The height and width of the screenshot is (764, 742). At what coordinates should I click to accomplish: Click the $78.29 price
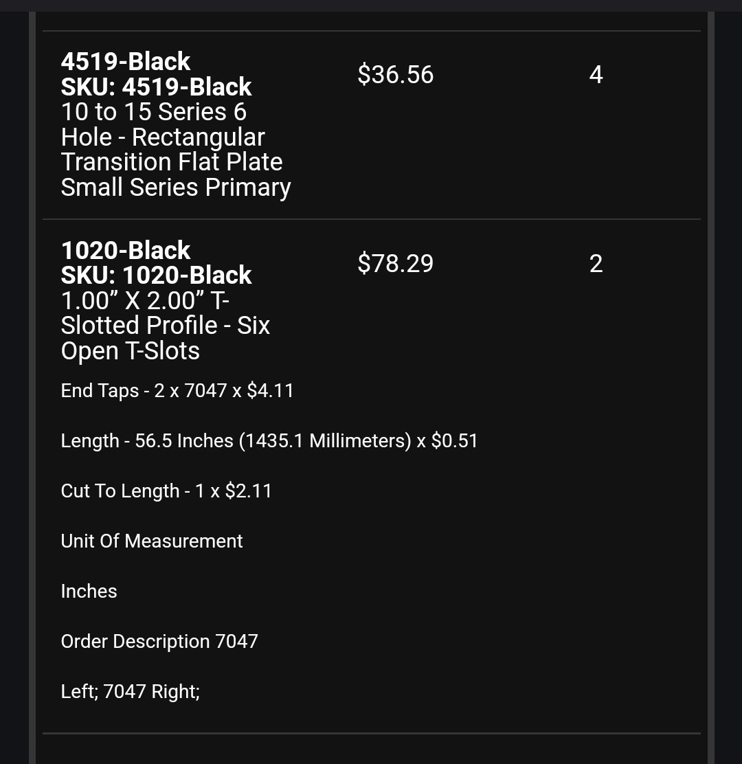[395, 264]
